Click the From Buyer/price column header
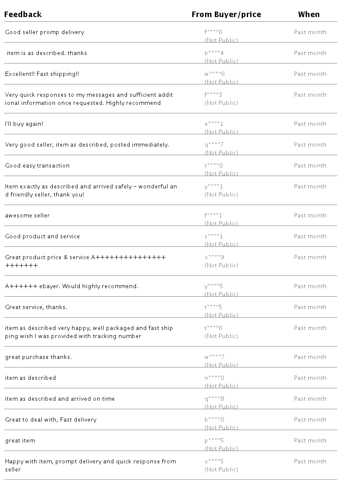 [226, 14]
